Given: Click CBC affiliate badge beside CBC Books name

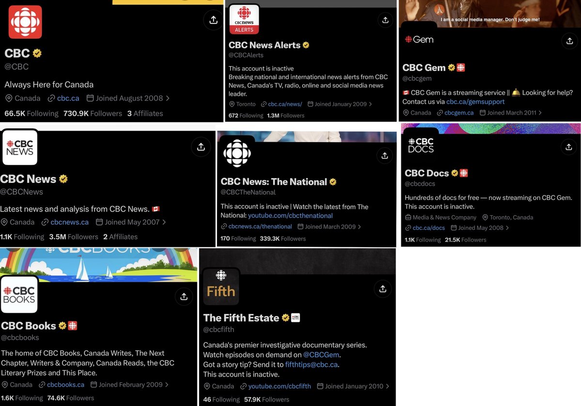Looking at the screenshot, I should (x=73, y=326).
